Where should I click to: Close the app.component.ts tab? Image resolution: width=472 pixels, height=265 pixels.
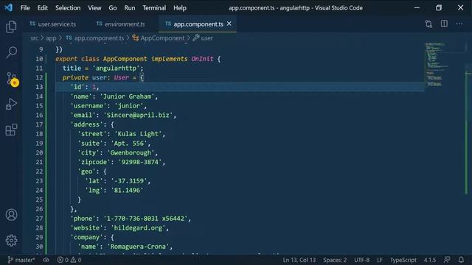[x=229, y=24]
